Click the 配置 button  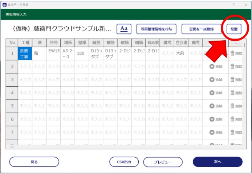pos(234,29)
